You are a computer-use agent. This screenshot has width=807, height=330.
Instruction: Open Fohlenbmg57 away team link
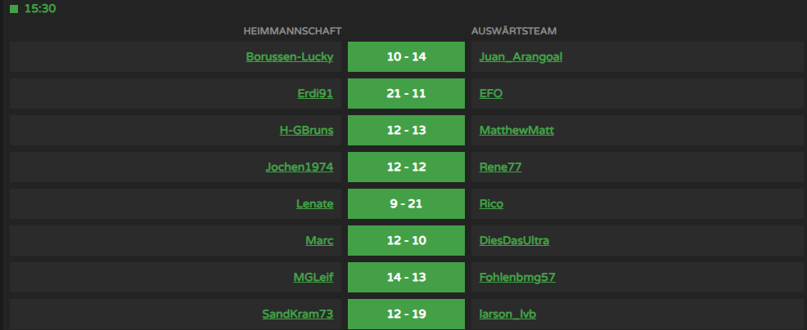[517, 278]
